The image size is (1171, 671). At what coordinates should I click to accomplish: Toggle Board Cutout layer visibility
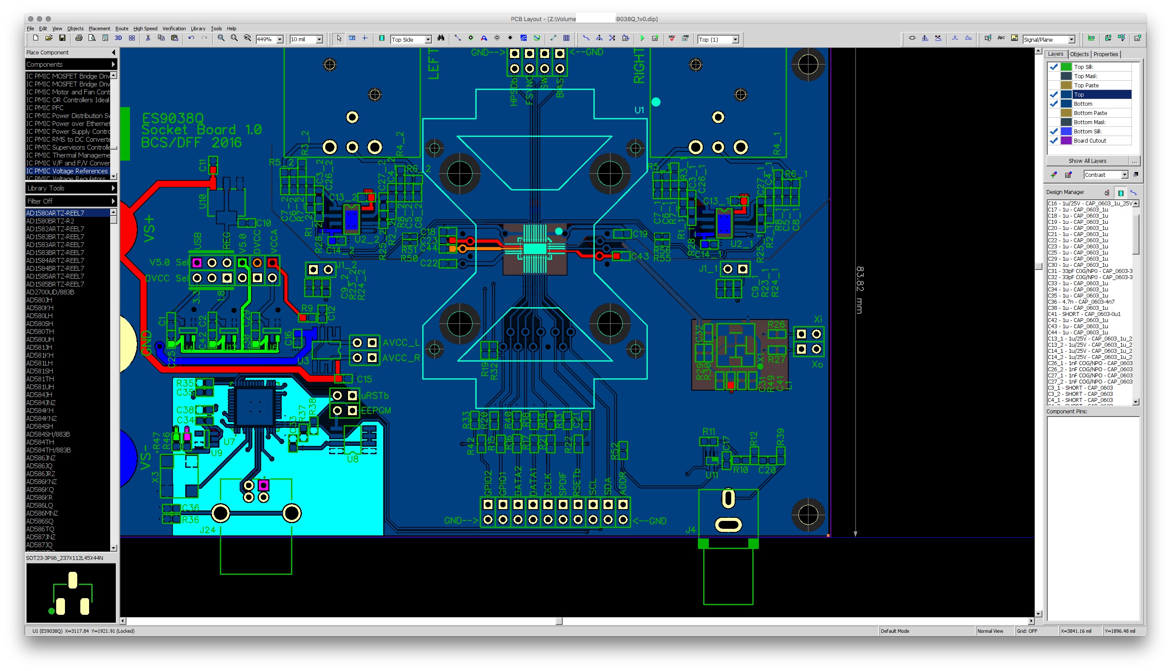pyautogui.click(x=1053, y=140)
